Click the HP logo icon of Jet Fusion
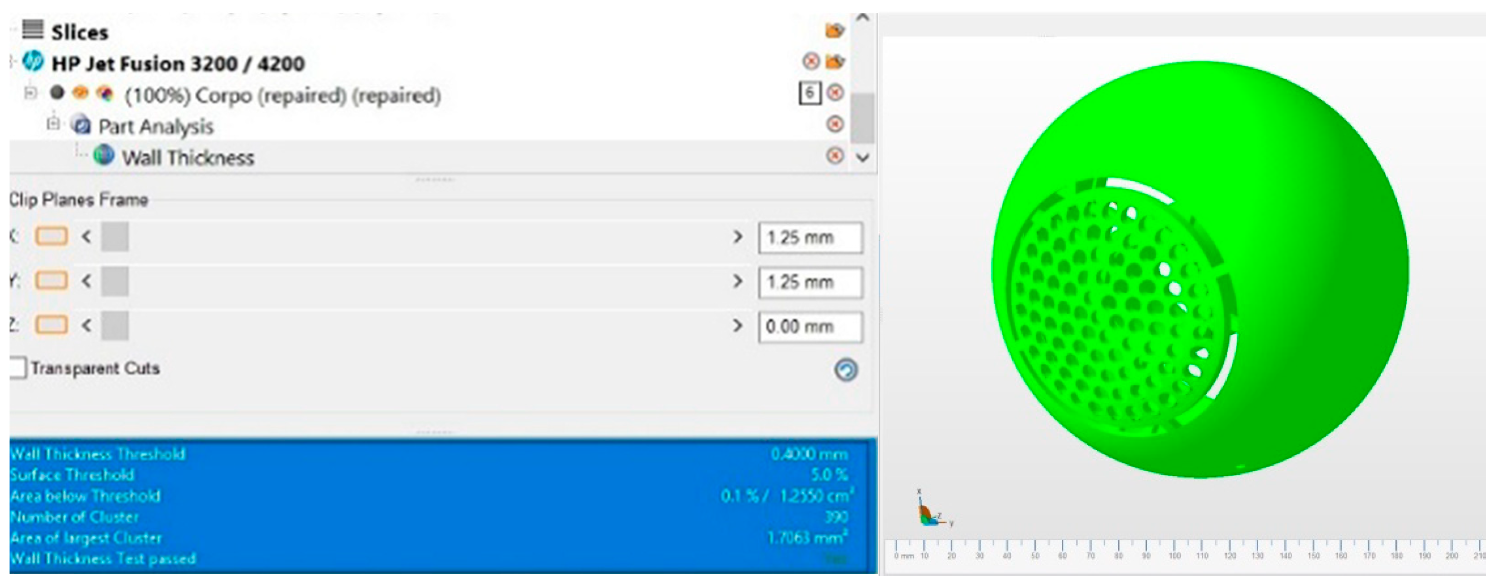The height and width of the screenshot is (583, 1494). coord(33,61)
